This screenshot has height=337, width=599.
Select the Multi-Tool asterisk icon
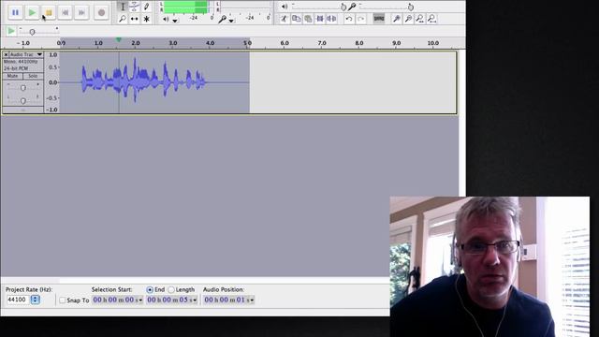(146, 19)
